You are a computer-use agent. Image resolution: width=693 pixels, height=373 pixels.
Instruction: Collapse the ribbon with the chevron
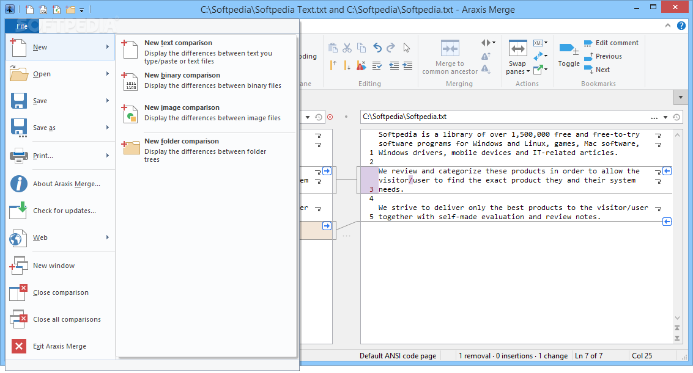click(668, 26)
